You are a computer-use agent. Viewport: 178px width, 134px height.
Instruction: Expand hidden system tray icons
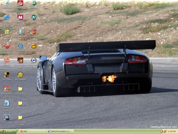(x=162, y=131)
